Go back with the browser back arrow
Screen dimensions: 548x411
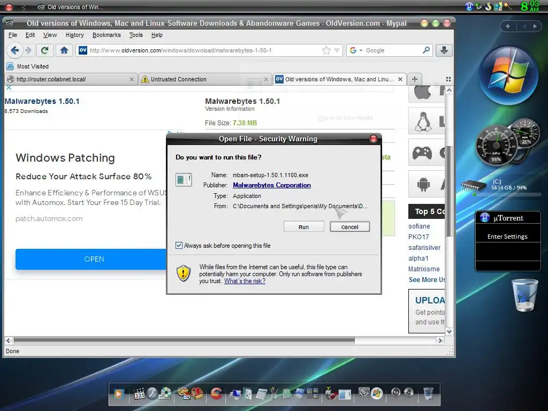tap(14, 50)
